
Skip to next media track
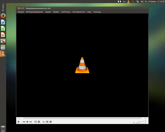pos(31,122)
